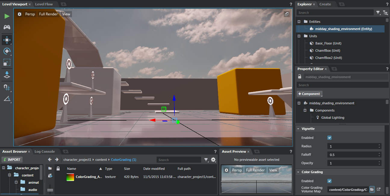This screenshot has width=390, height=196.
Task: Select the Rotate tool in the toolbar
Action: click(x=7, y=51)
